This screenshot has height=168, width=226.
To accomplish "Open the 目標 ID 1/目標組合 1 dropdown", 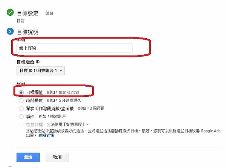I will coord(41,71).
